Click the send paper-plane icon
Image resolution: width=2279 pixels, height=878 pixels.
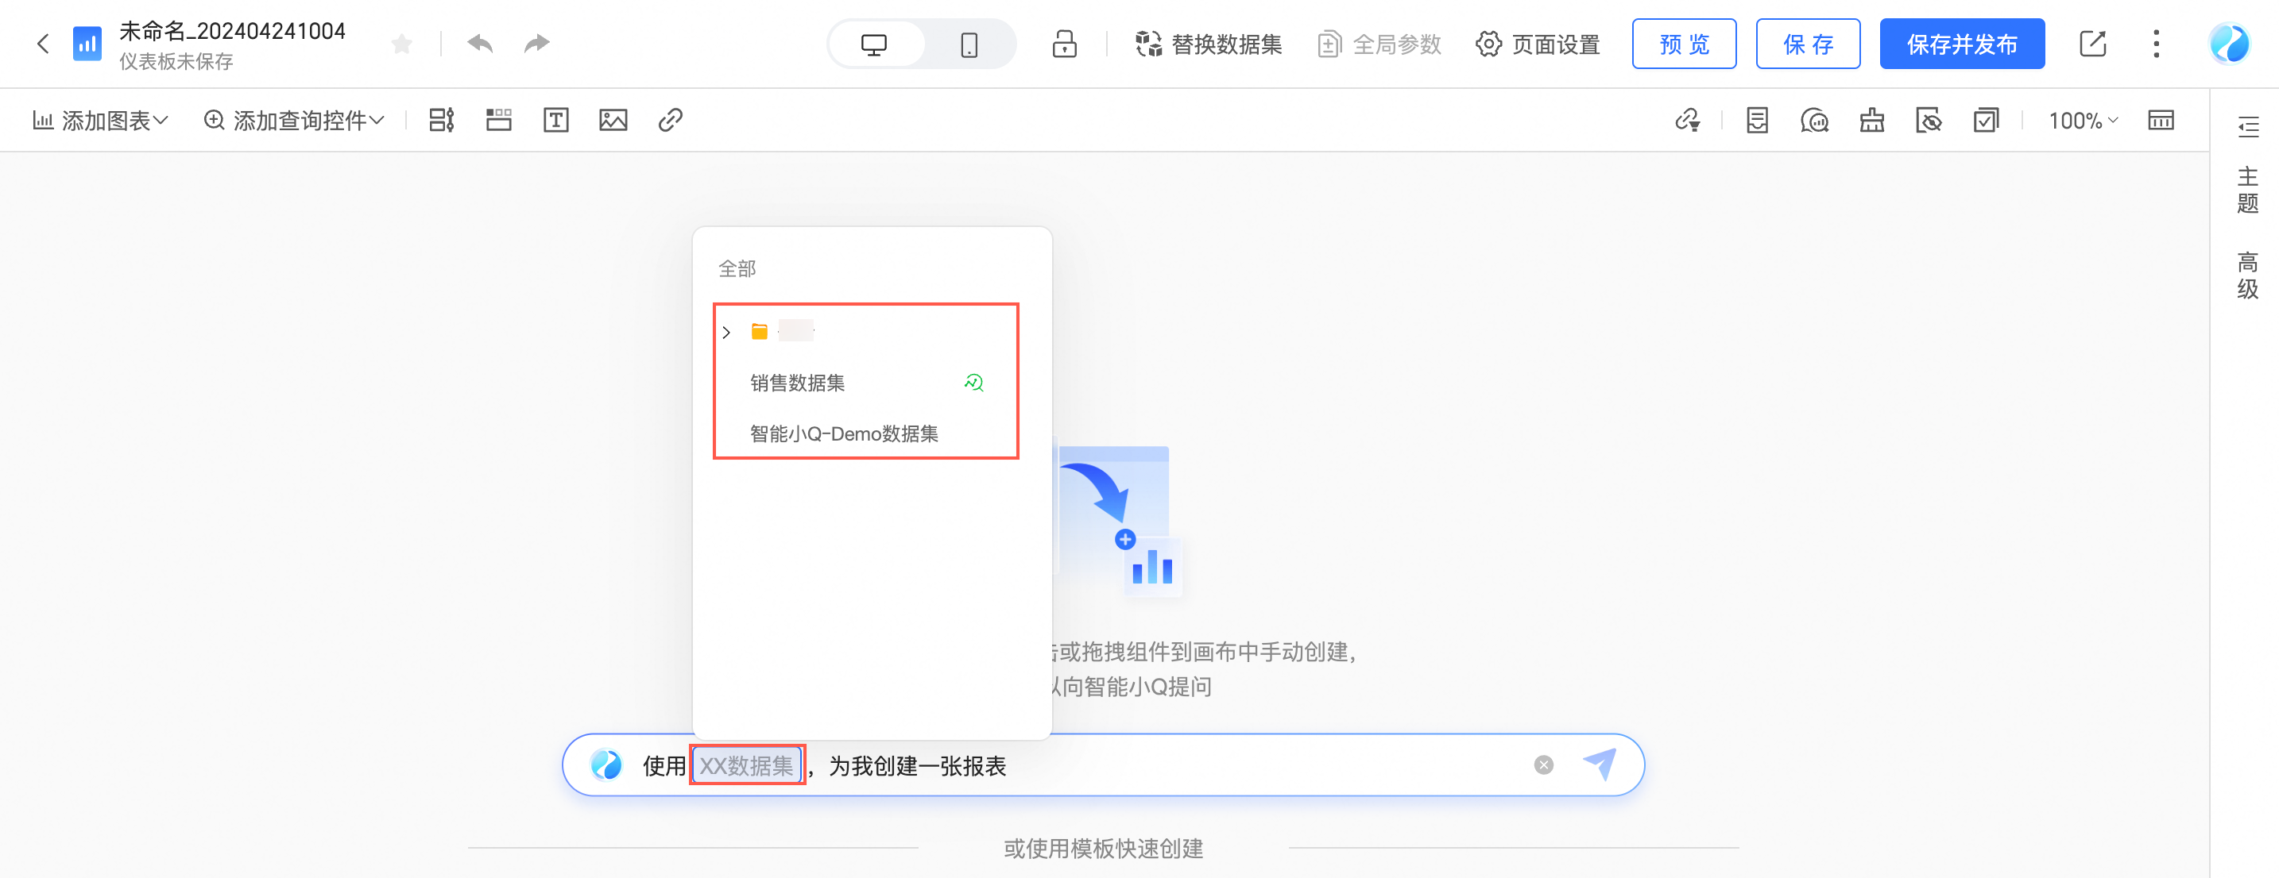point(1600,764)
